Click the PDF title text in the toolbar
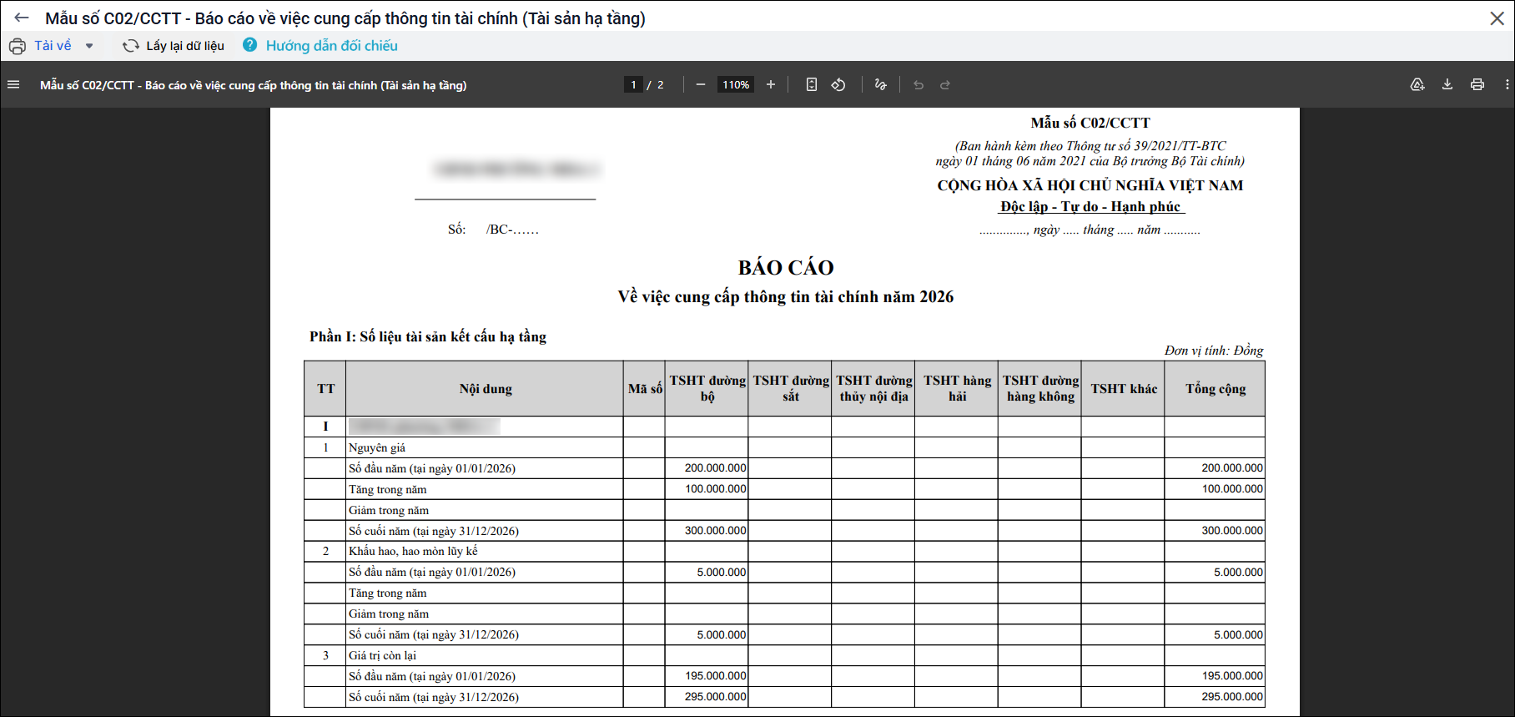Viewport: 1515px width, 717px height. coord(254,85)
